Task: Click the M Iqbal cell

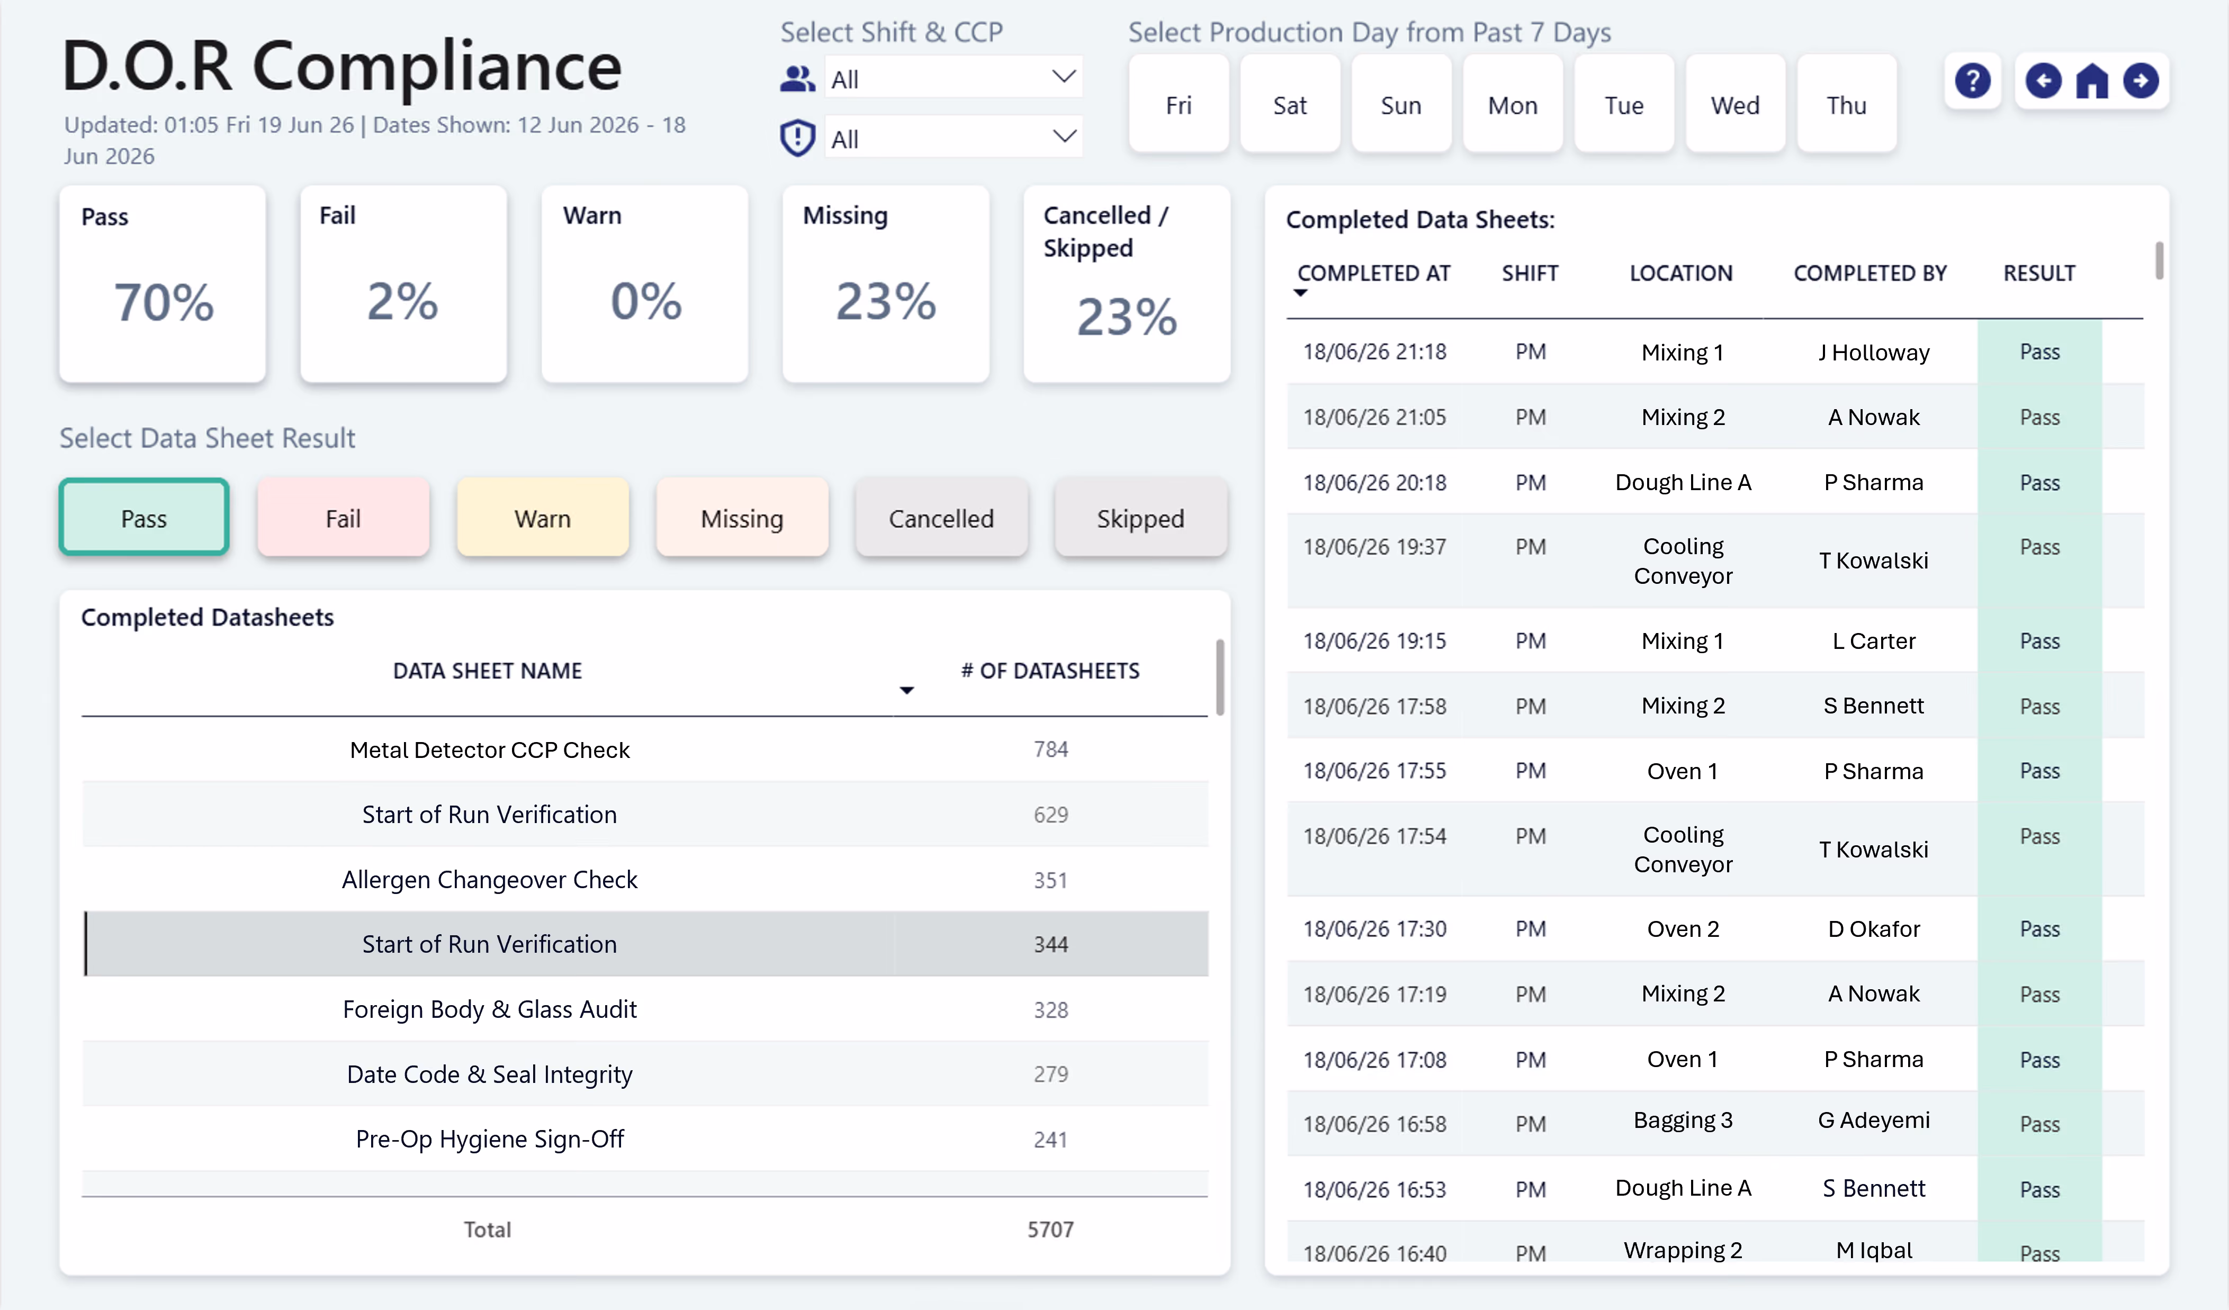Action: [x=1873, y=1250]
